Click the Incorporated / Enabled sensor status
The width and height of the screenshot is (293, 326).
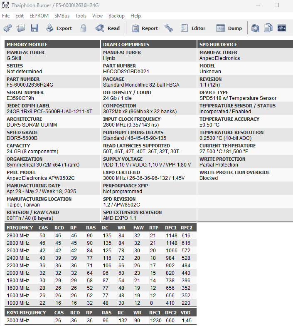225,112
